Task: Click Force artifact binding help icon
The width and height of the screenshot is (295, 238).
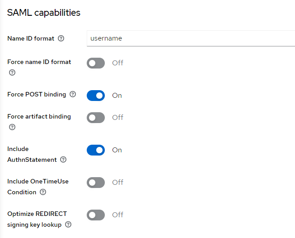Action: (x=12, y=127)
